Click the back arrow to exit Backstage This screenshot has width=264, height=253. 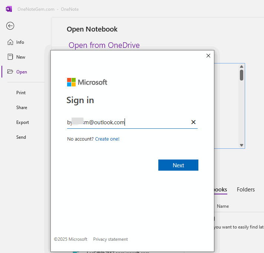click(10, 26)
